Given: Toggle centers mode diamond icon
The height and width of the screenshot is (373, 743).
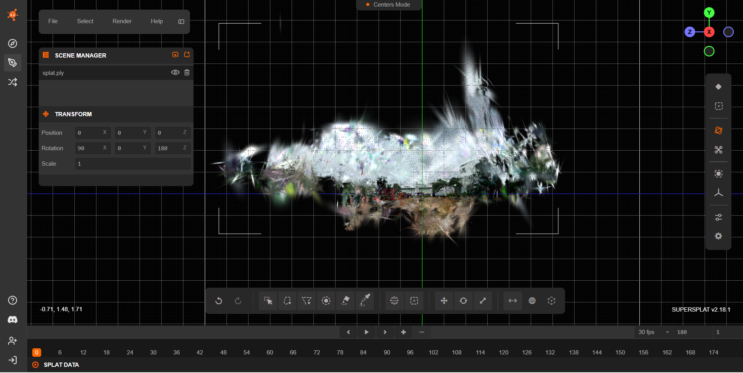Looking at the screenshot, I should coord(718,87).
